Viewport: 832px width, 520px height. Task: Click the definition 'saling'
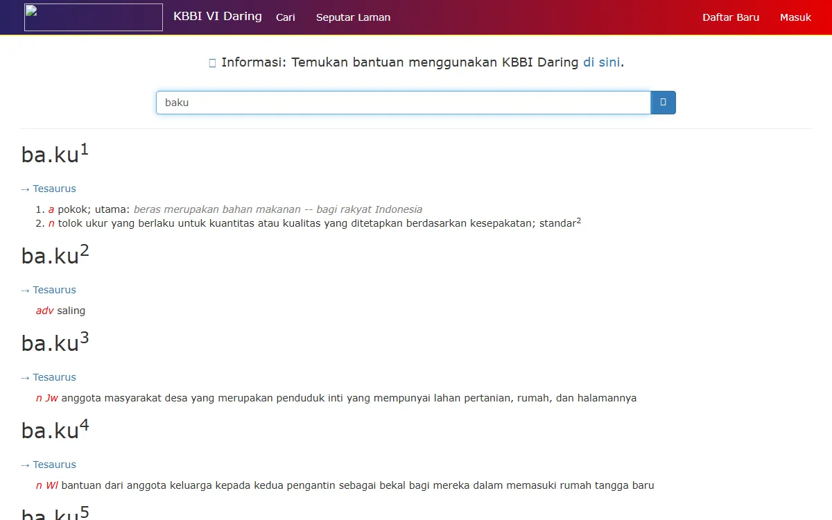[x=71, y=311]
